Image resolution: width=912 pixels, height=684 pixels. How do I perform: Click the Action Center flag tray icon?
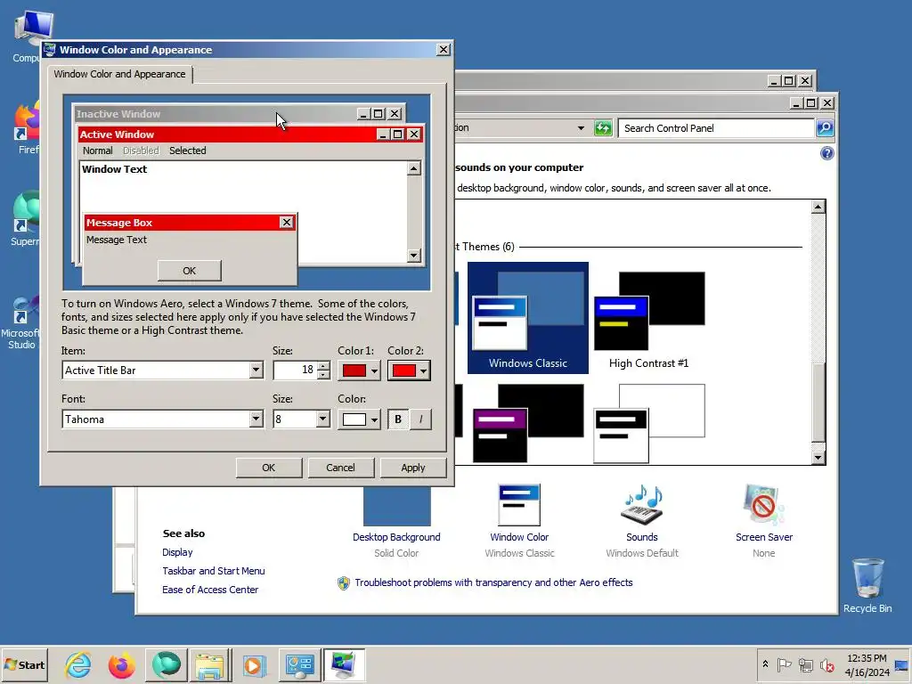784,664
